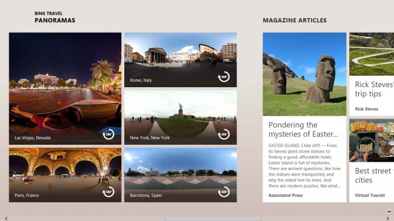Open the Easter Island statues article image
Image resolution: width=394 pixels, height=221 pixels.
[x=304, y=74]
